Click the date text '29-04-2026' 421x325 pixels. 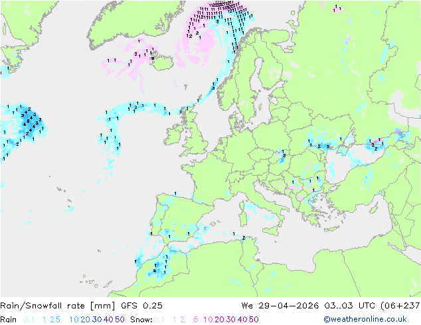click(x=289, y=306)
